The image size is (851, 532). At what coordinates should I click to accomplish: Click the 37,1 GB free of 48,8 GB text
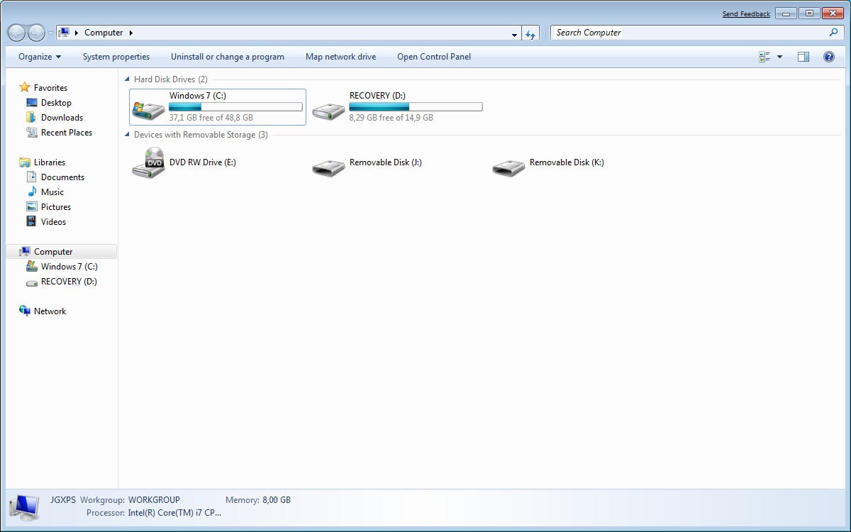211,118
